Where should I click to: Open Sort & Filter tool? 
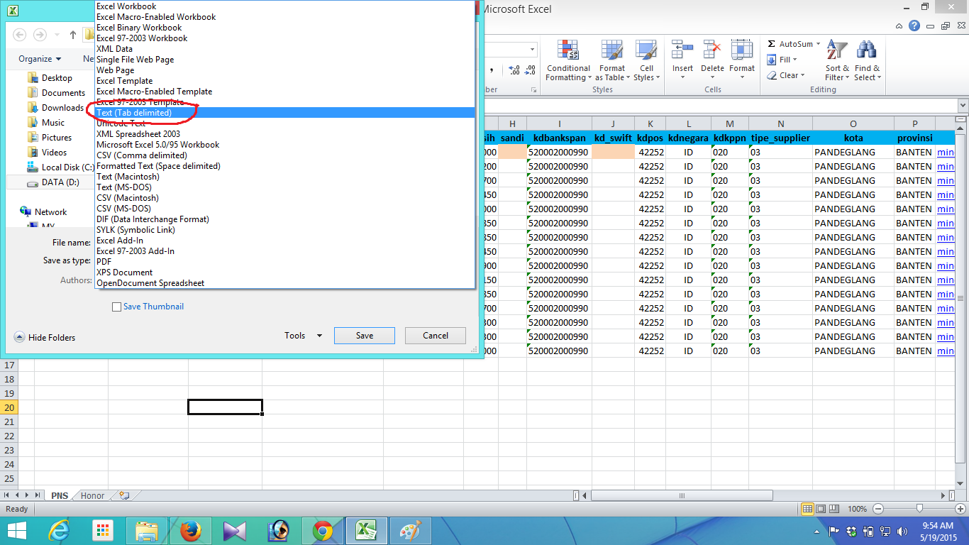click(x=837, y=61)
